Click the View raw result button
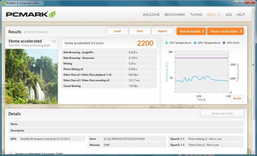The image size is (257, 156). (222, 113)
